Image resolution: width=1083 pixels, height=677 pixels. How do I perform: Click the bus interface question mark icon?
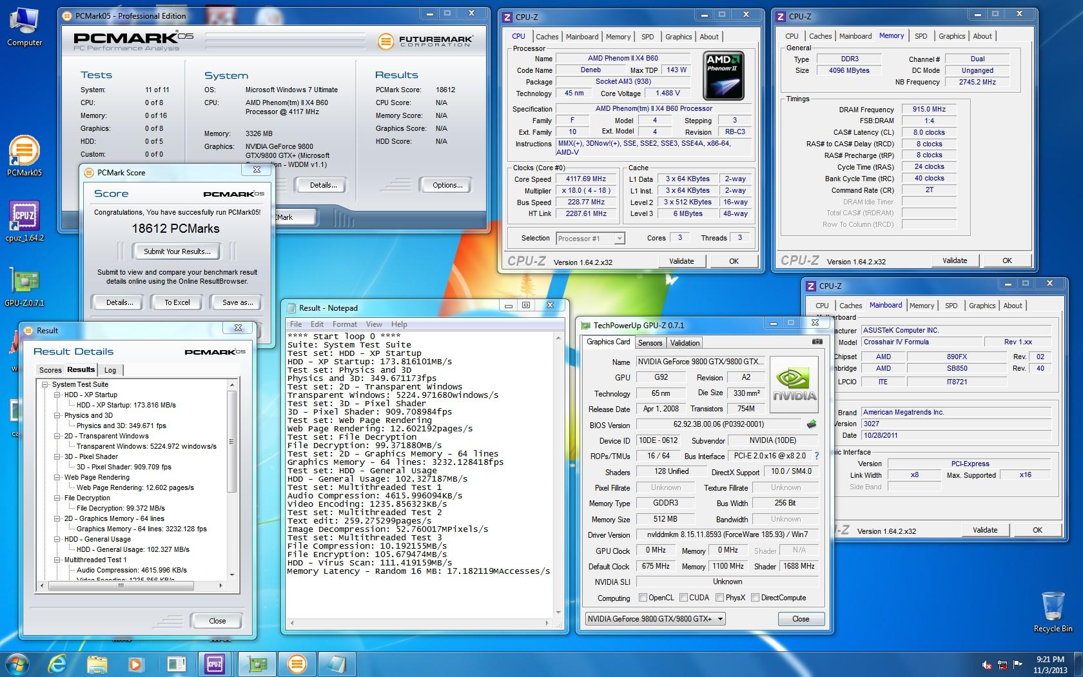point(816,456)
